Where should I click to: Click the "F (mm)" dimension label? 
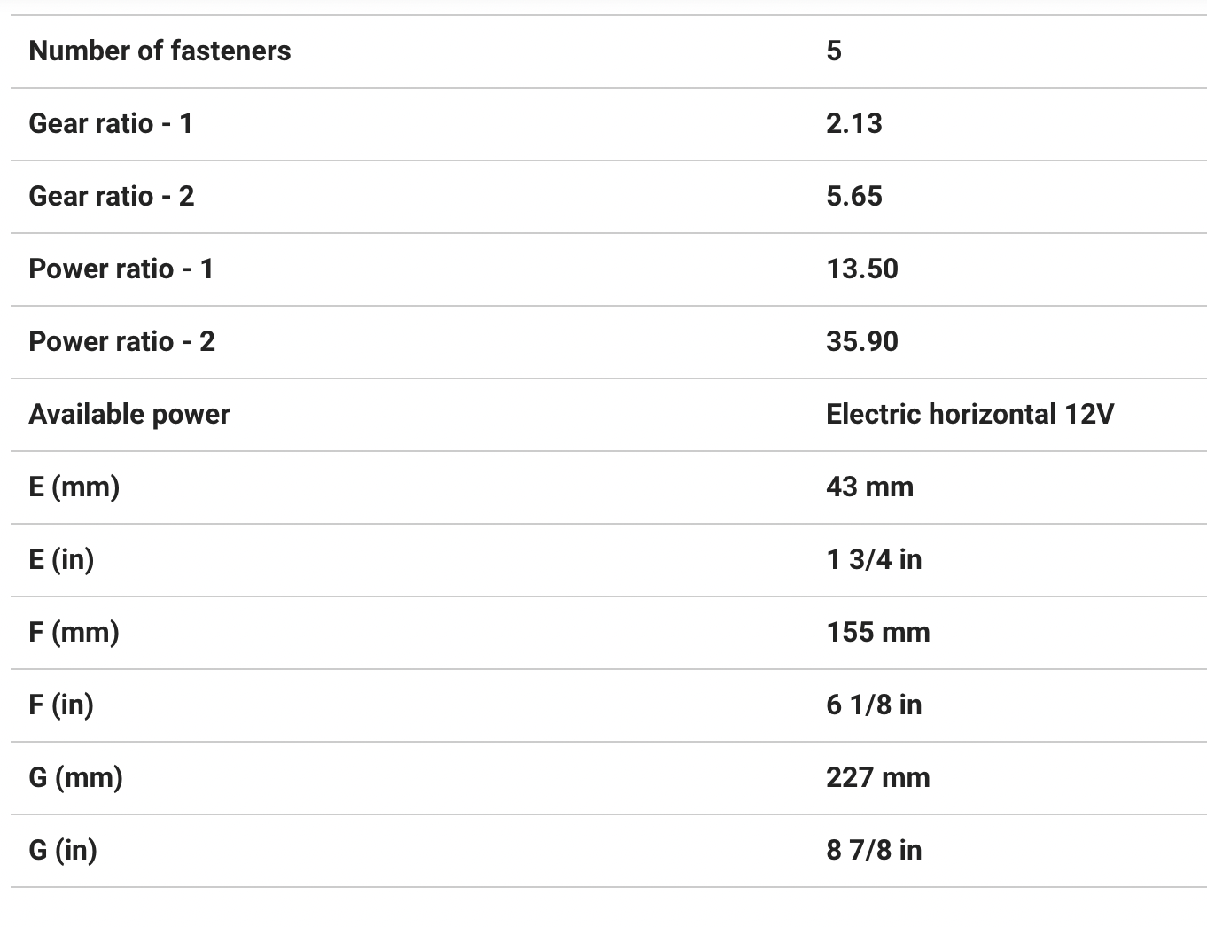point(74,633)
